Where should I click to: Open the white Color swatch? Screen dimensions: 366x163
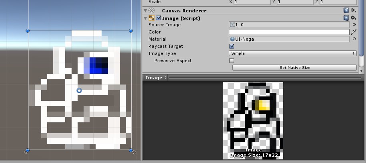pos(289,32)
